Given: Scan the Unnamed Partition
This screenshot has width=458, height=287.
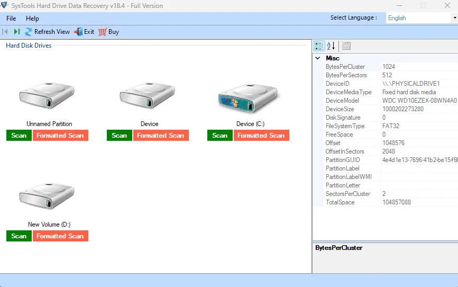Looking at the screenshot, I should pos(19,136).
